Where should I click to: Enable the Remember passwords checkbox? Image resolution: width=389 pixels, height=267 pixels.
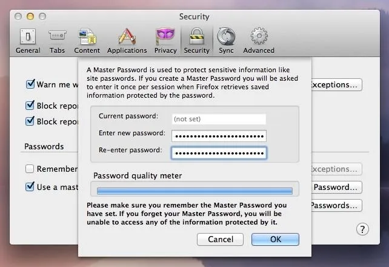click(30, 169)
